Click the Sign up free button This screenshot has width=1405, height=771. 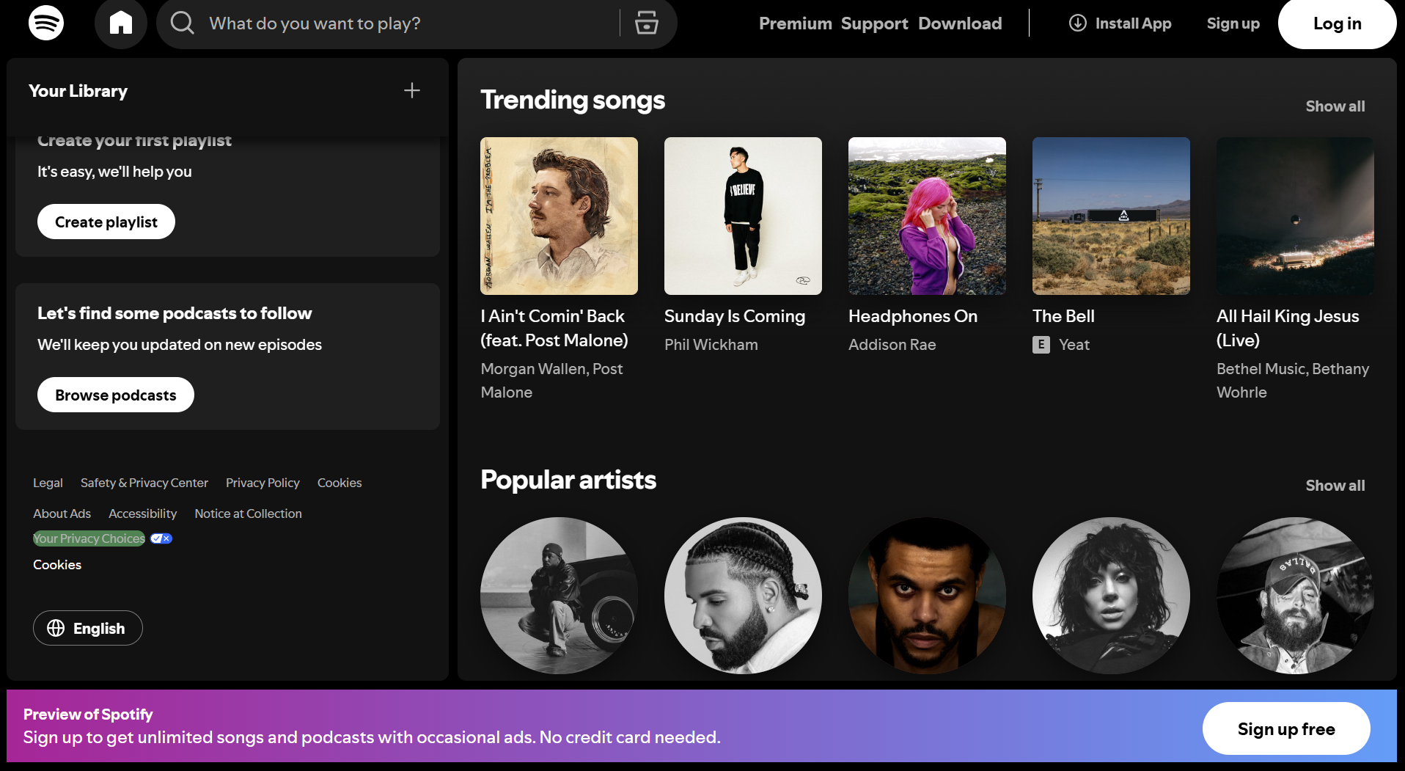[1286, 728]
